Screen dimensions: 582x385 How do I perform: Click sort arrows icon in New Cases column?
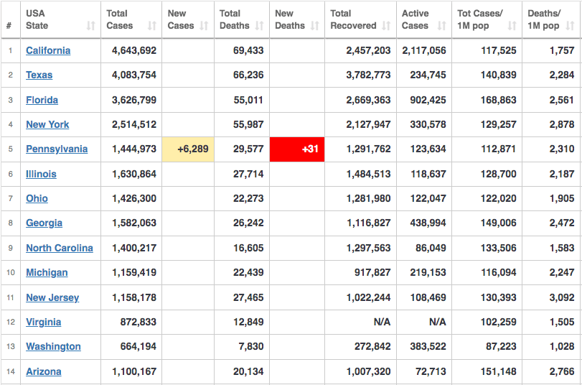[205, 26]
